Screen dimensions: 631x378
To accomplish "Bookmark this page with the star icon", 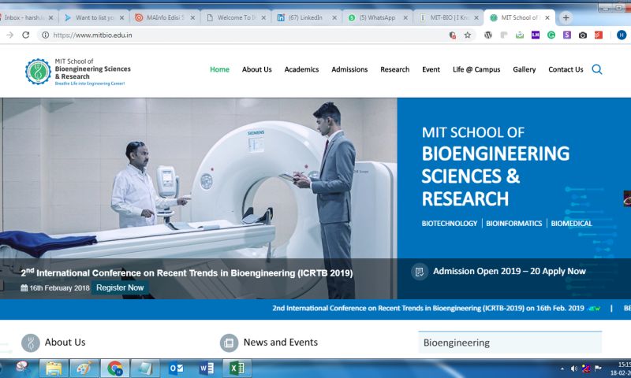I will coord(467,35).
